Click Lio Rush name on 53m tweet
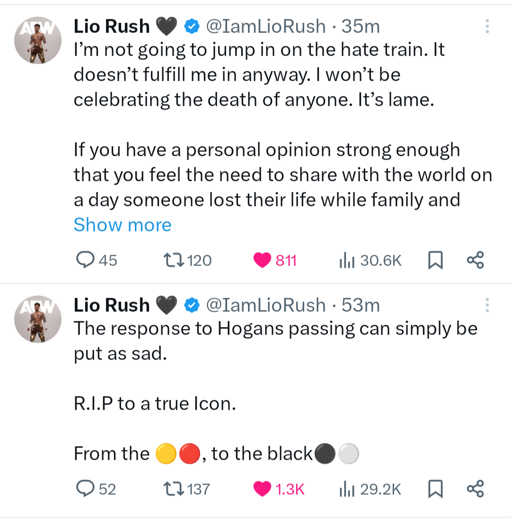The width and height of the screenshot is (511, 518). [112, 305]
